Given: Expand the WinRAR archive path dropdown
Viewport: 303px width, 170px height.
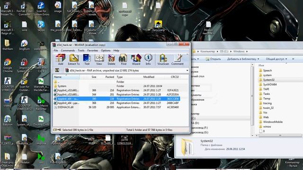Looking at the screenshot, I should (x=187, y=70).
